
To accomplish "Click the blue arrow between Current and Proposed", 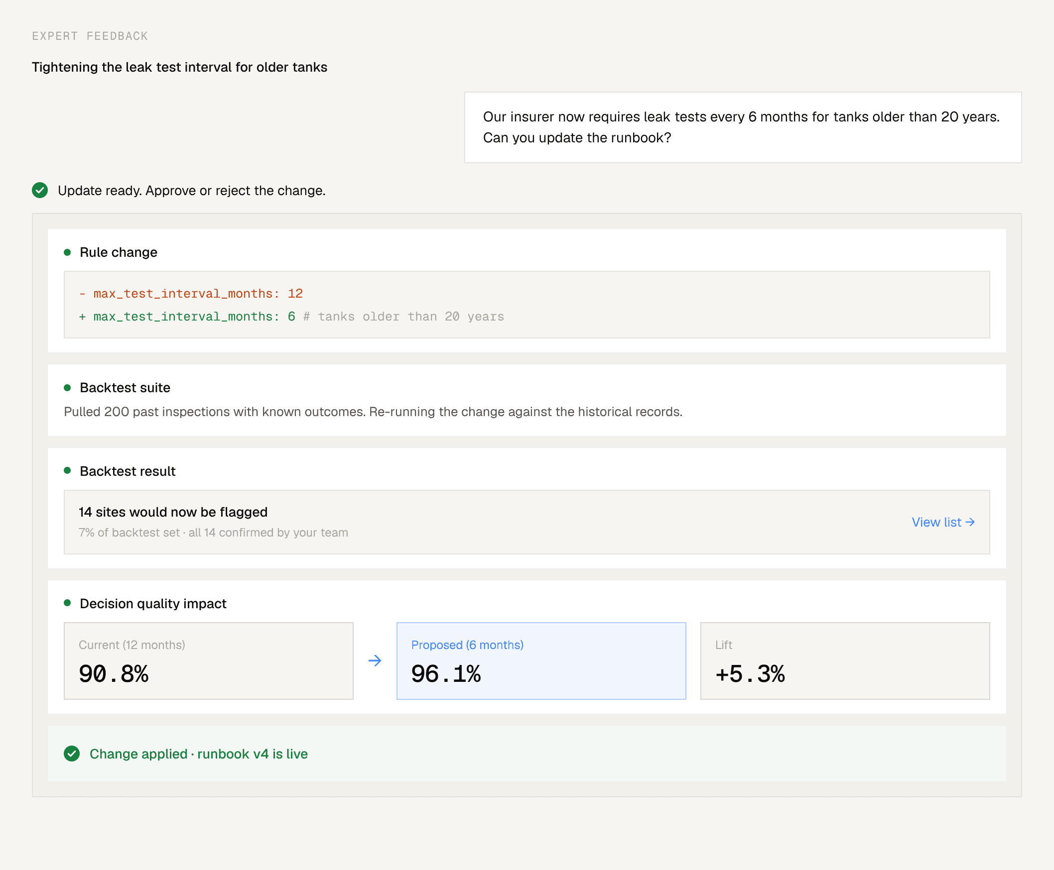I will 375,660.
